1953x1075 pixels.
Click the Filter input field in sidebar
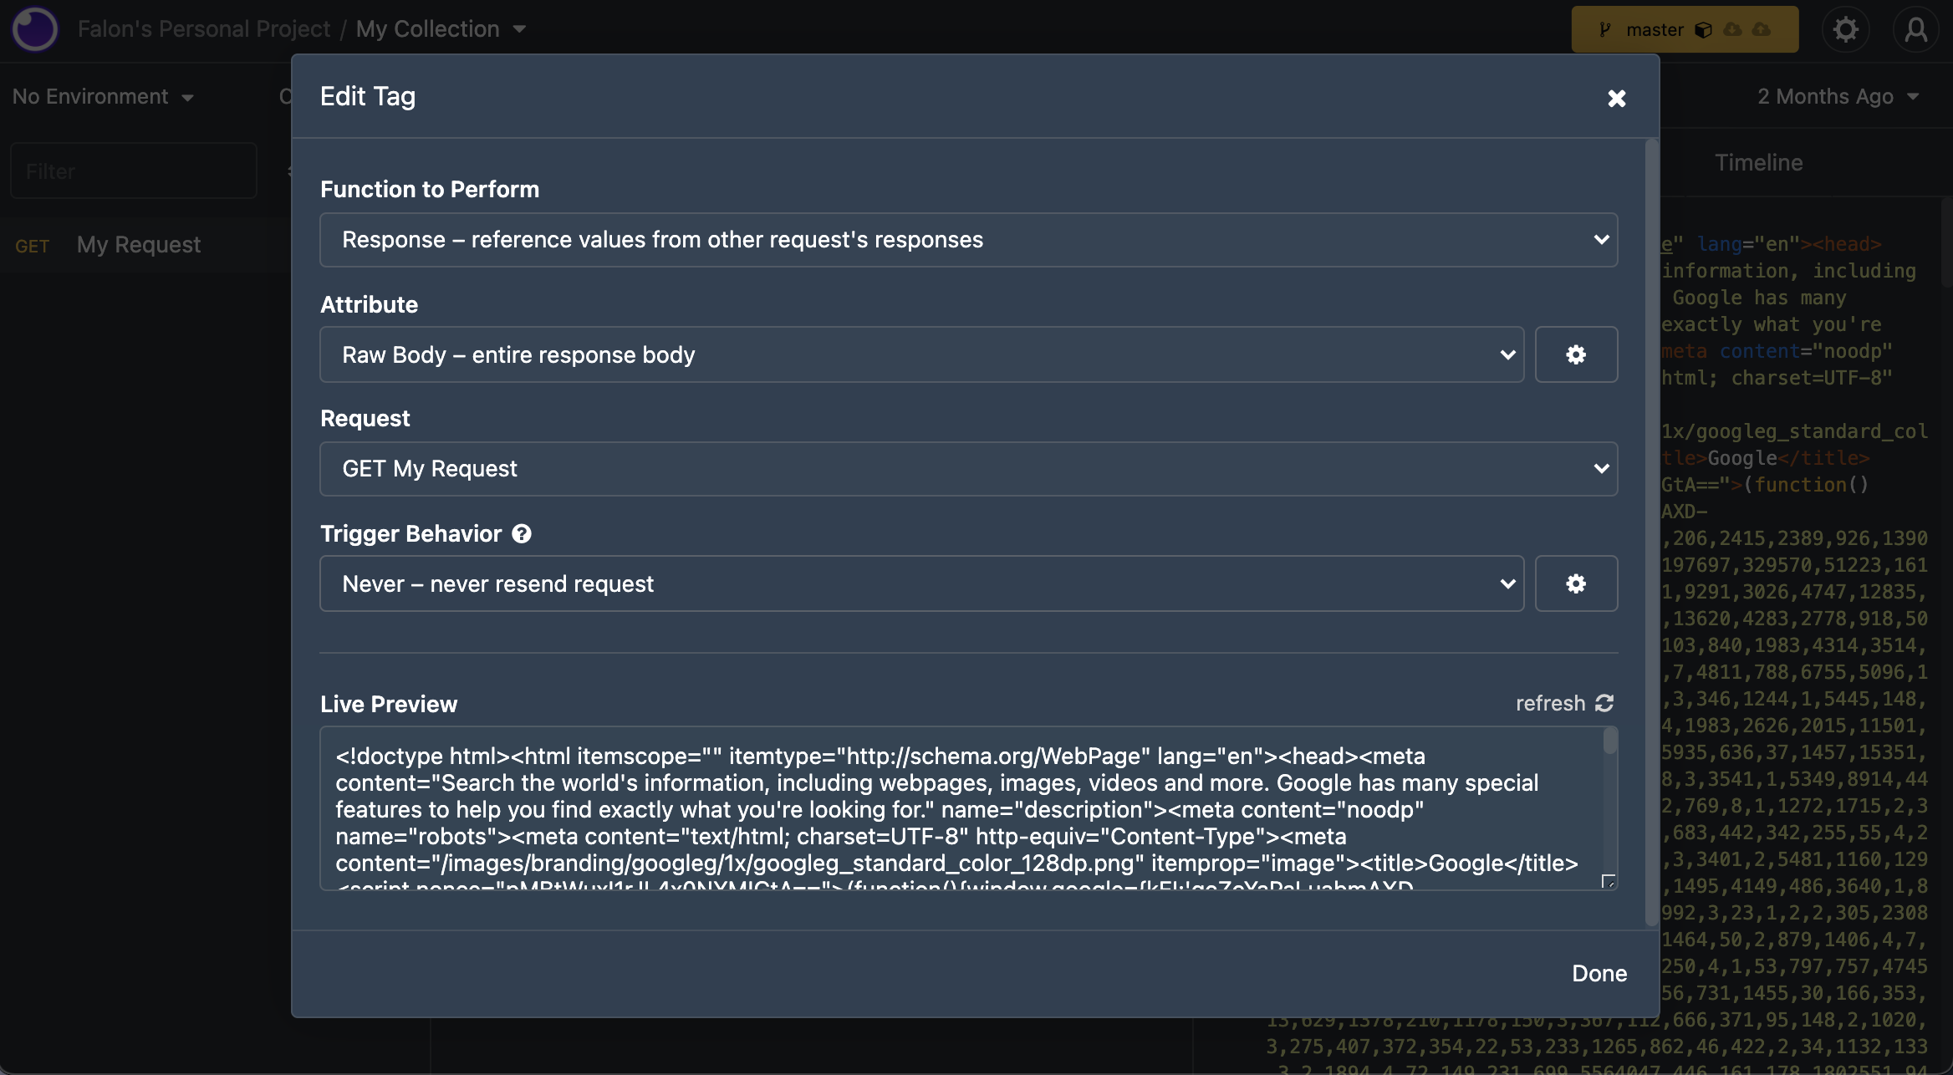133,171
